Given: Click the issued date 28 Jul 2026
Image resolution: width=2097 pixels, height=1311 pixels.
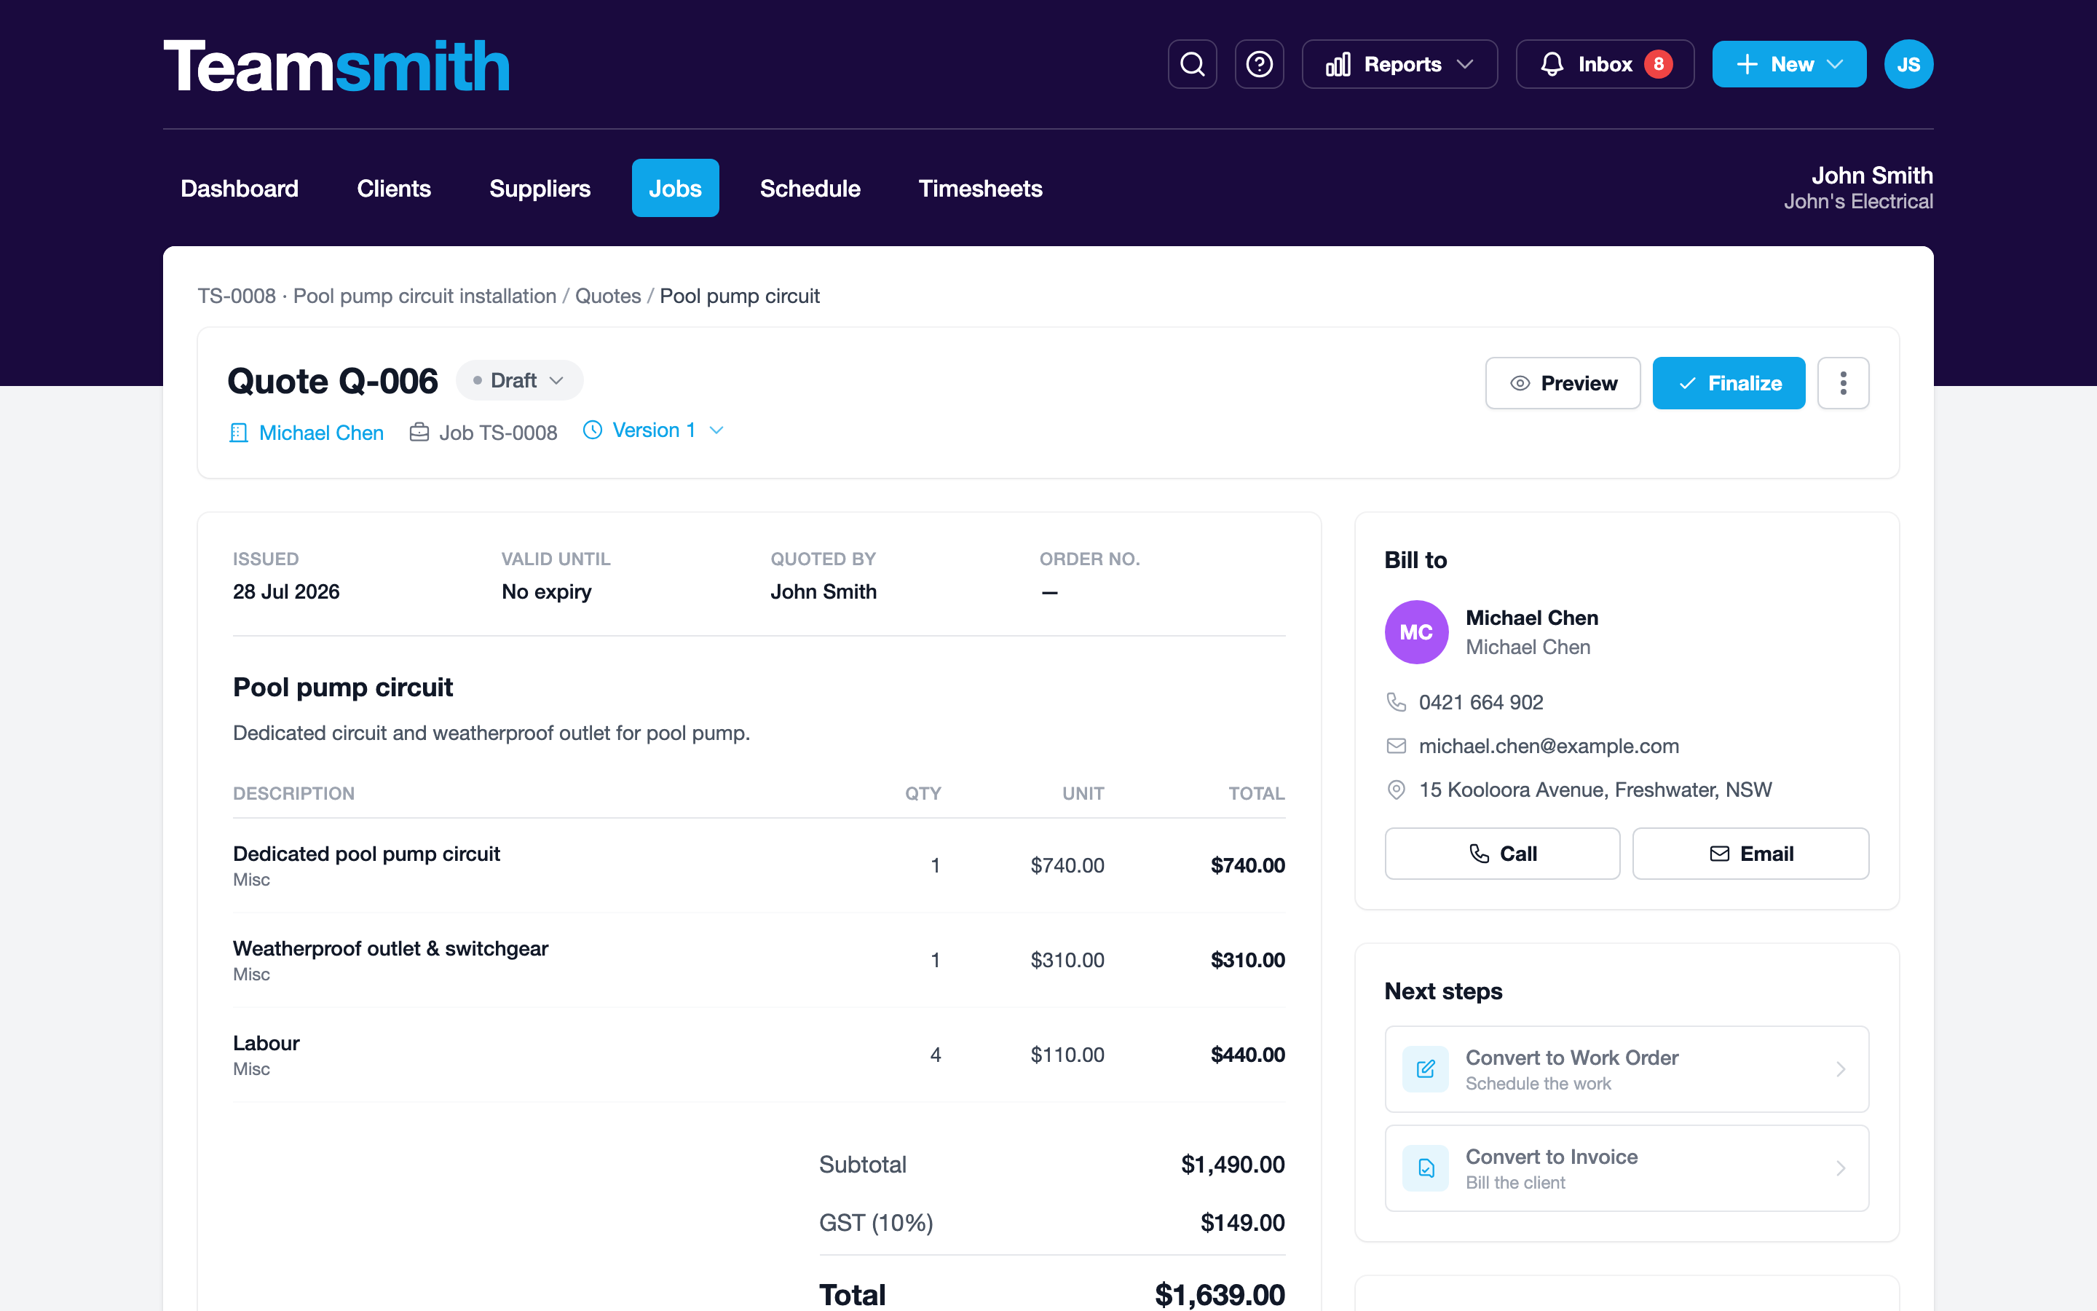Looking at the screenshot, I should pos(286,591).
